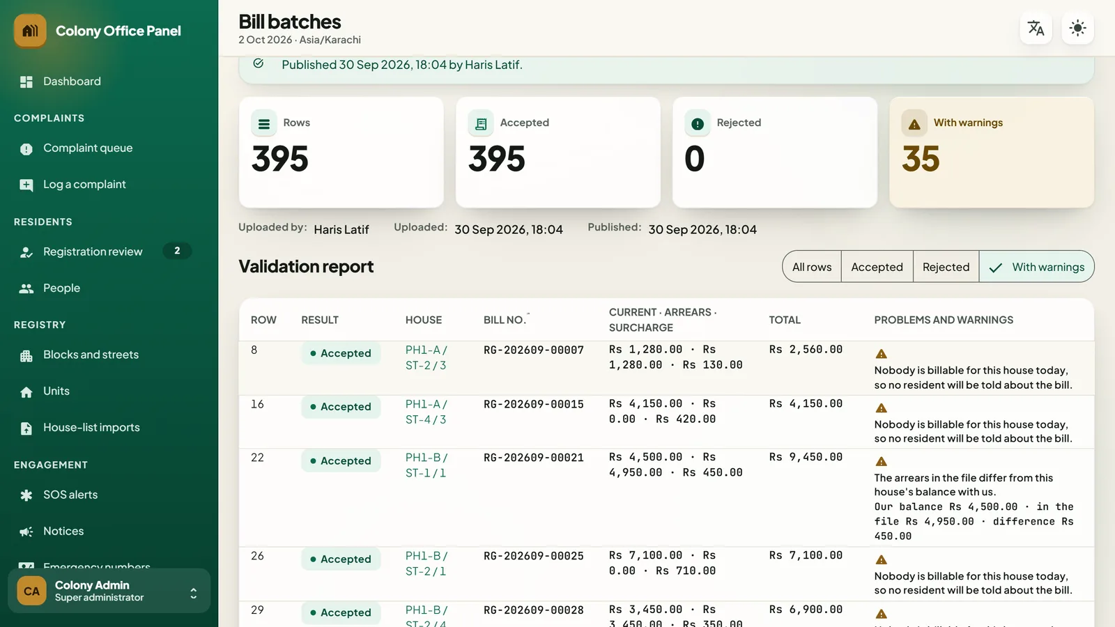Click the language translate icon
Screen dimensions: 1115x627
[1036, 28]
